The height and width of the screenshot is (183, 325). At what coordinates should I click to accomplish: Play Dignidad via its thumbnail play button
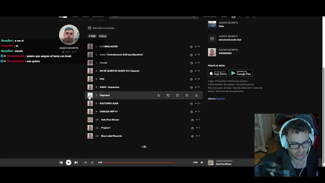pyautogui.click(x=90, y=95)
